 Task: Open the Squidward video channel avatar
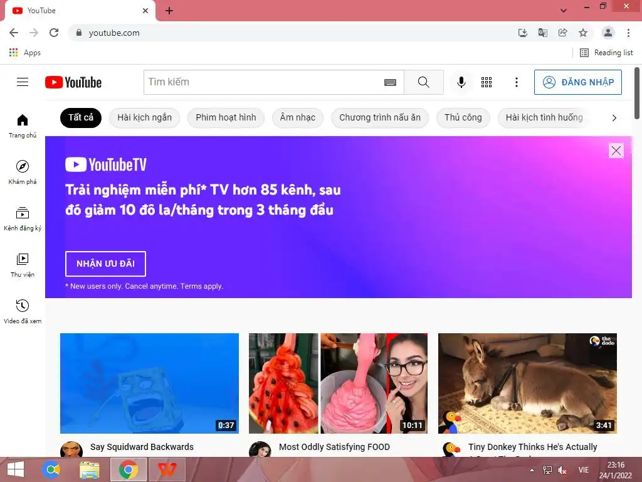pyautogui.click(x=71, y=449)
